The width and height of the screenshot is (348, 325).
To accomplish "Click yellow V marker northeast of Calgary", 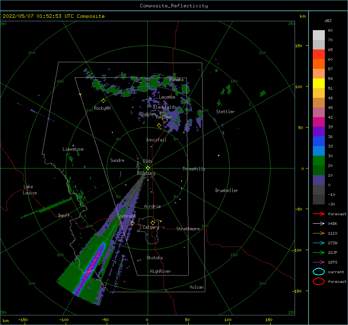I will click(x=160, y=221).
